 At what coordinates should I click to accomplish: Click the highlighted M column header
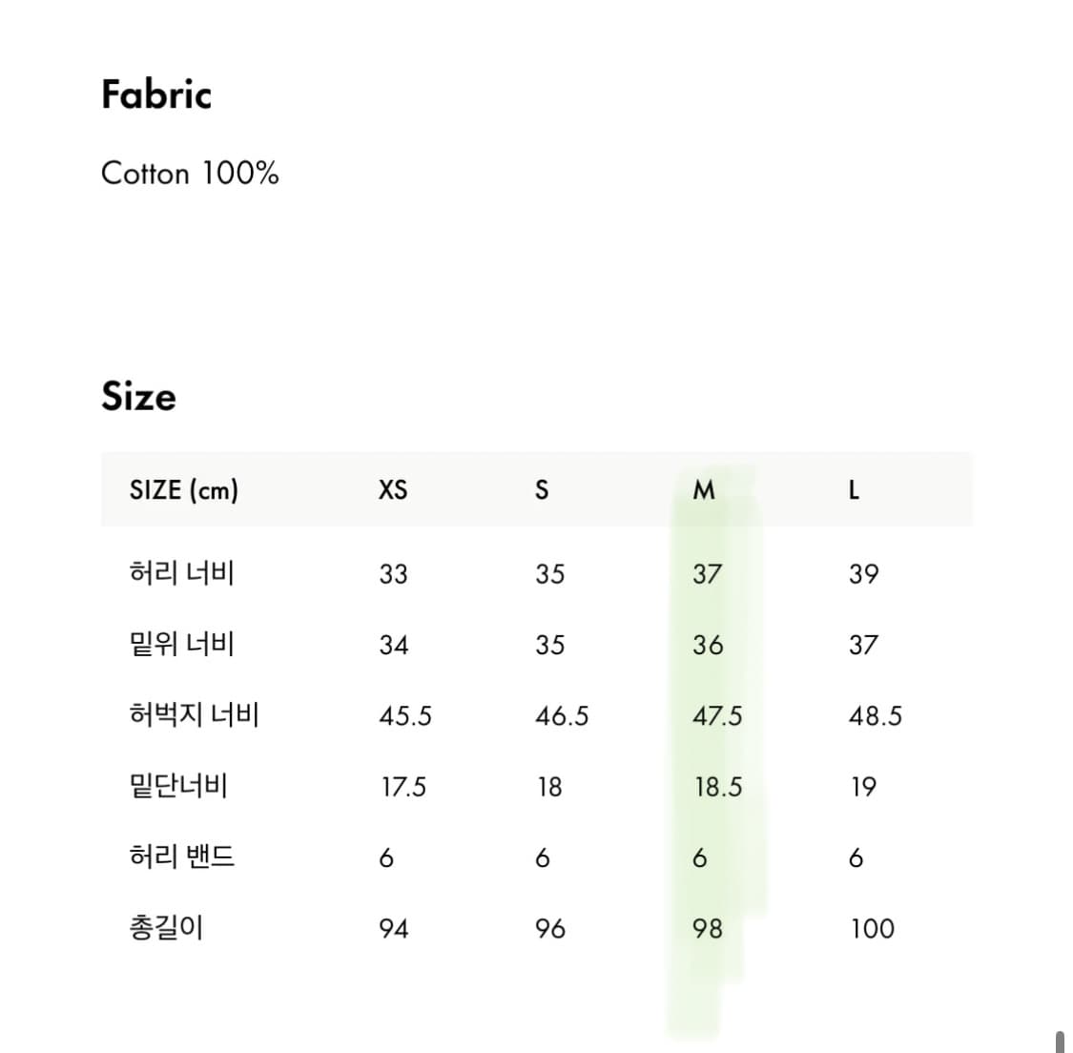[x=704, y=490]
